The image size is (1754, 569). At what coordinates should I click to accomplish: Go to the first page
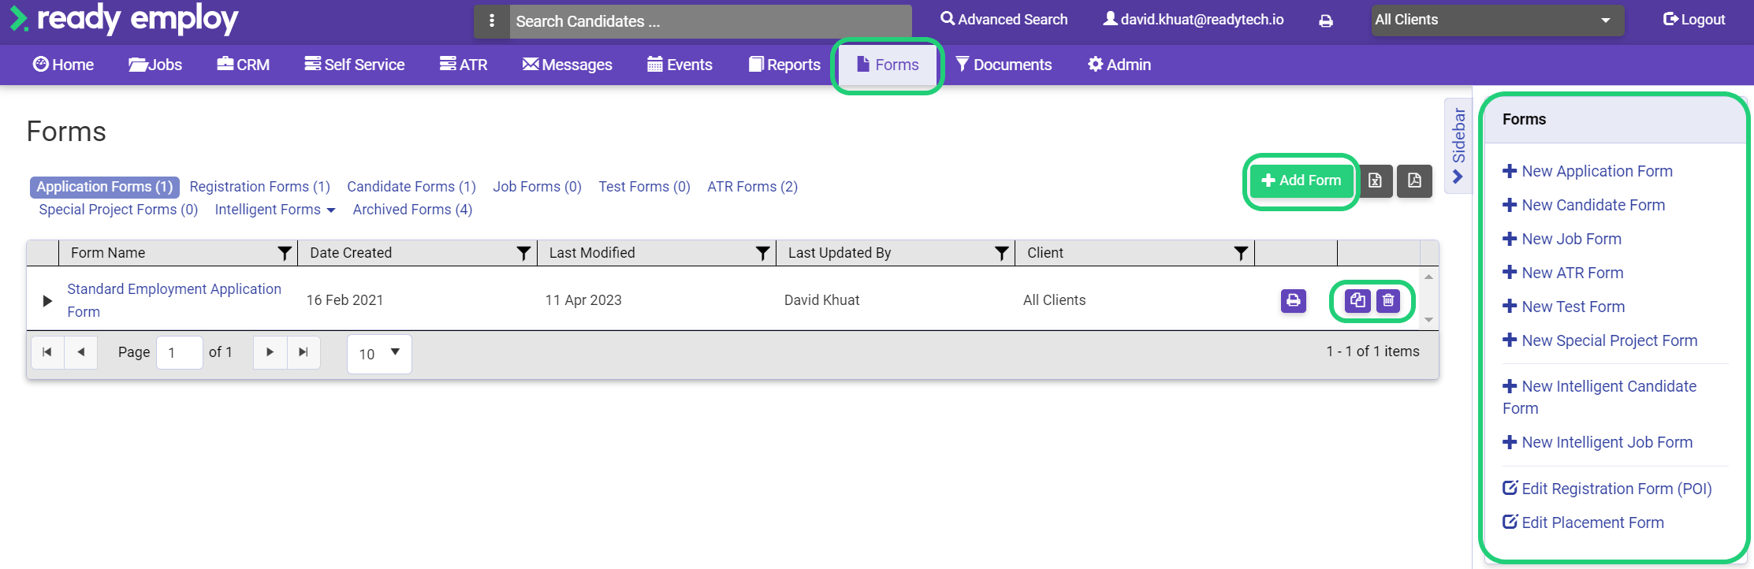point(47,352)
